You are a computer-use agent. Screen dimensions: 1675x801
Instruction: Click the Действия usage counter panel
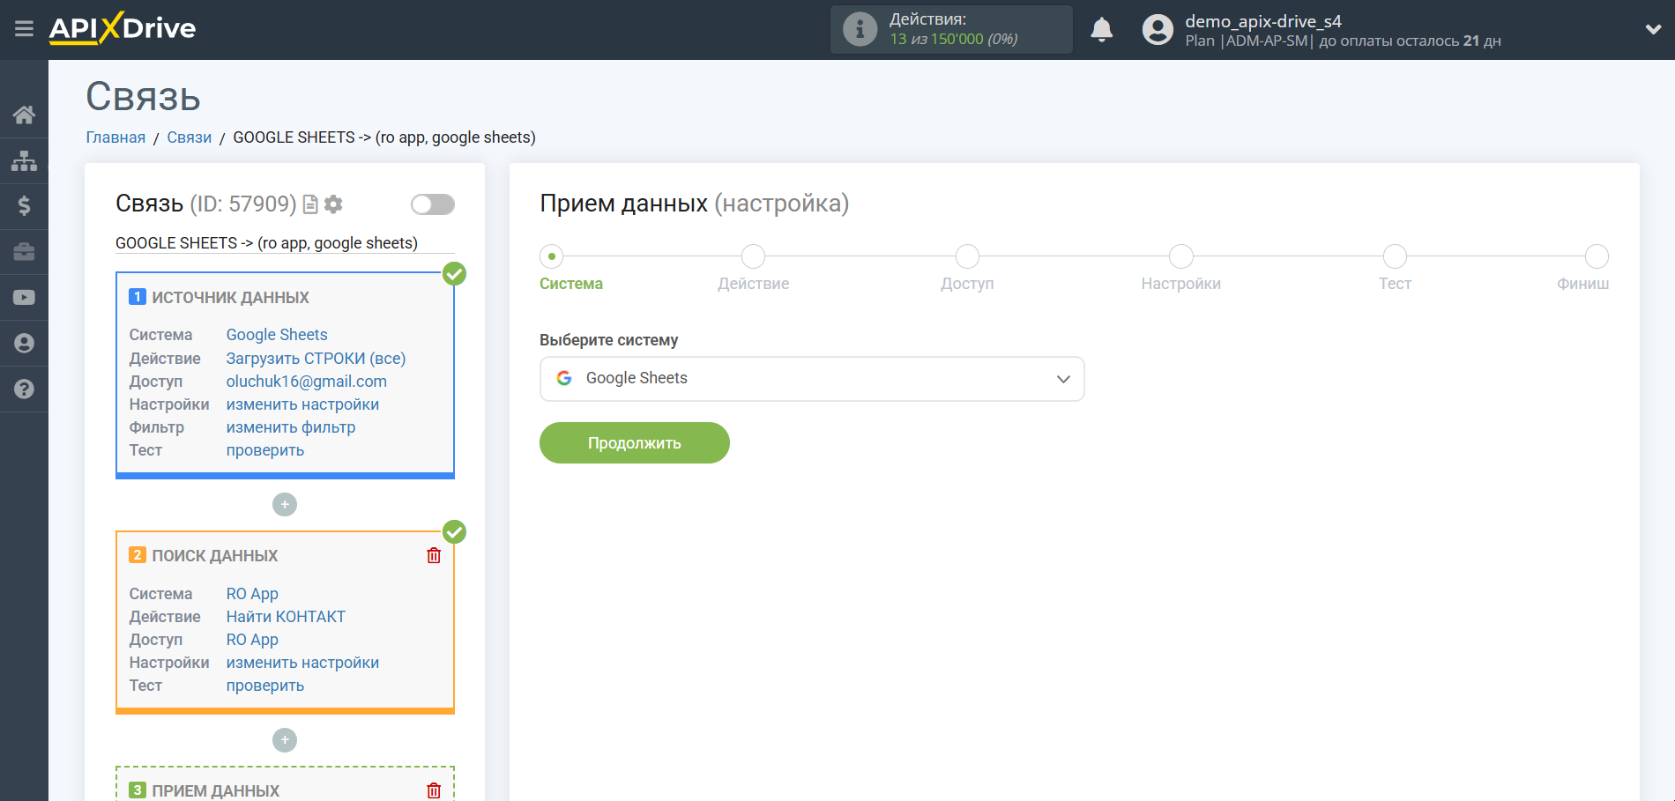pyautogui.click(x=951, y=30)
